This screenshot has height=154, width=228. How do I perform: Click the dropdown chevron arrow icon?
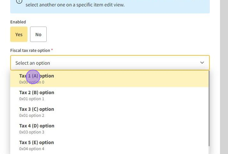click(202, 63)
